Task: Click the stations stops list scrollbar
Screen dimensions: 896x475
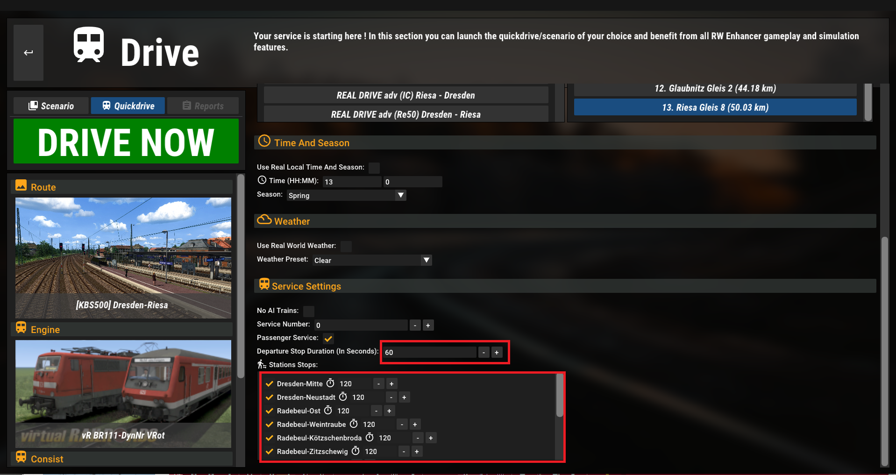Action: [559, 396]
